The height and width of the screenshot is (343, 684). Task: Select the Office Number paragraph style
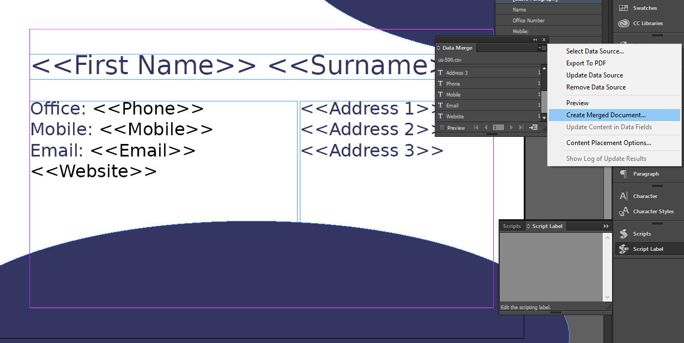(x=549, y=21)
